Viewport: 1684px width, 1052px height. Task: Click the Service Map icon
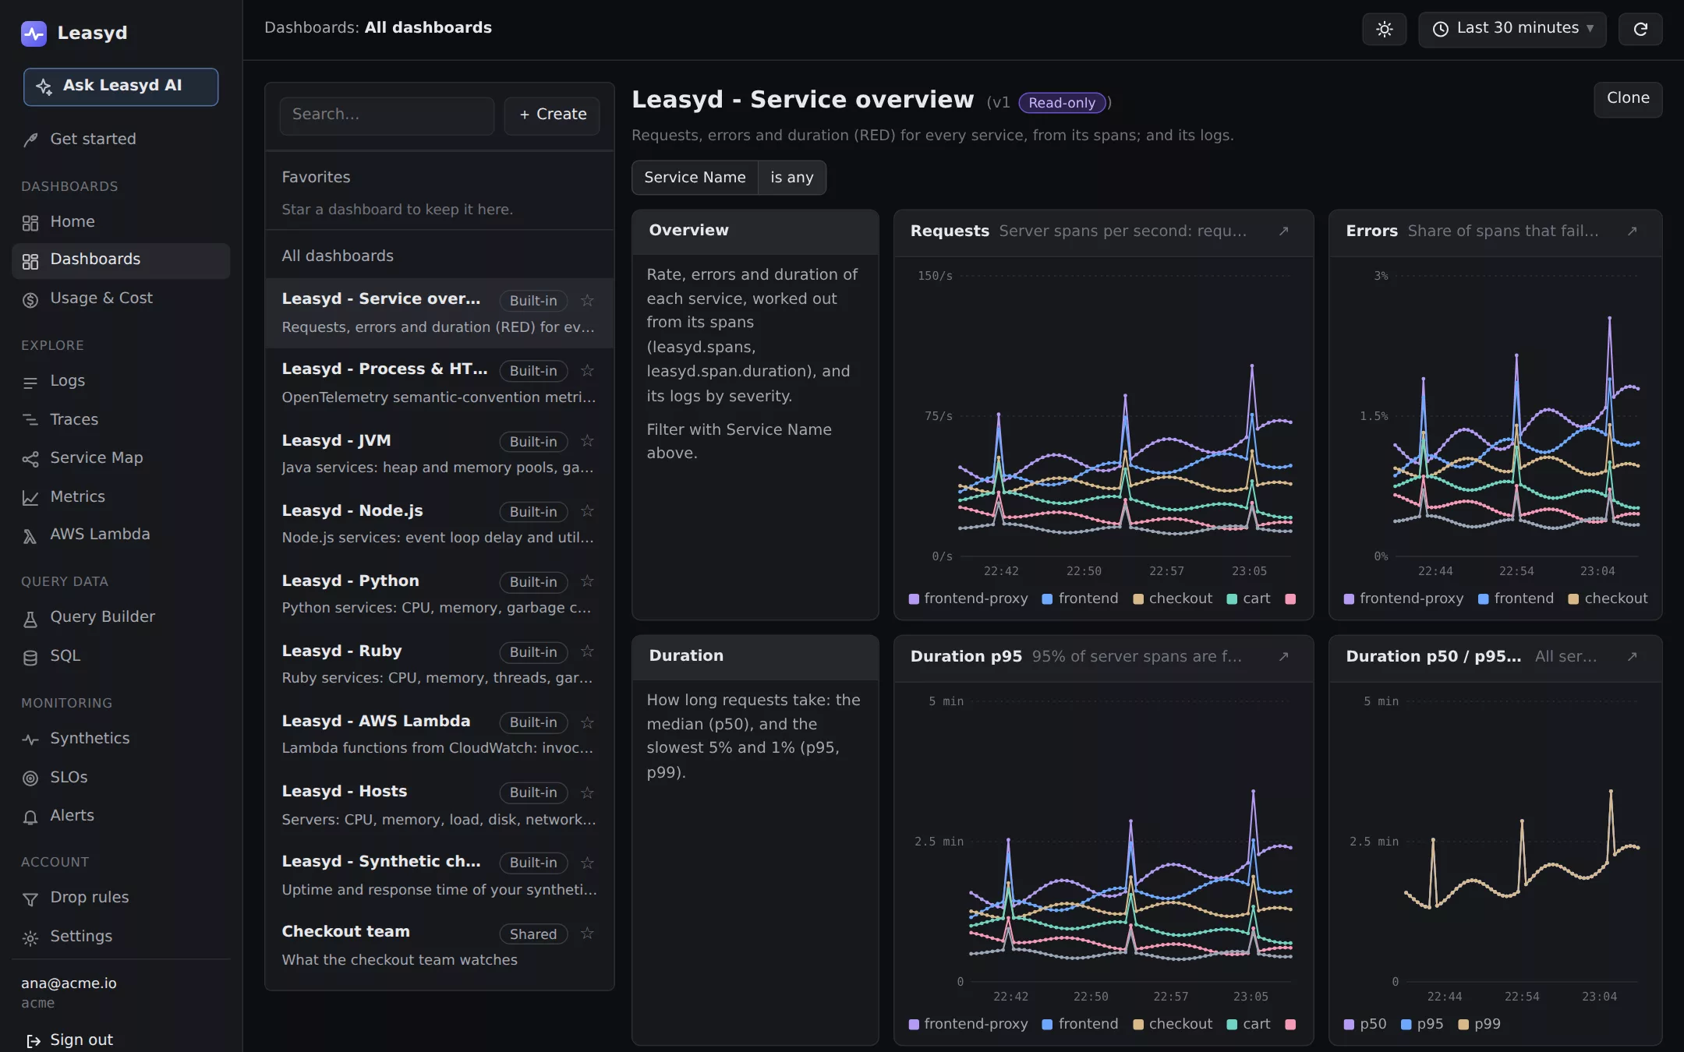coord(30,459)
